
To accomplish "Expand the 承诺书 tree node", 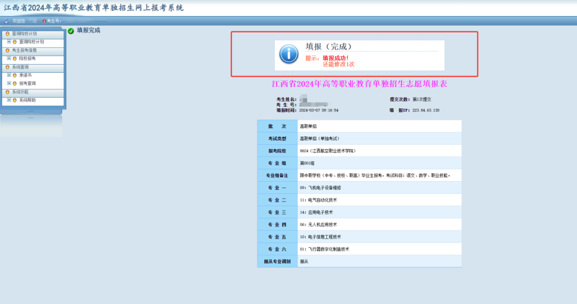I will pos(9,75).
